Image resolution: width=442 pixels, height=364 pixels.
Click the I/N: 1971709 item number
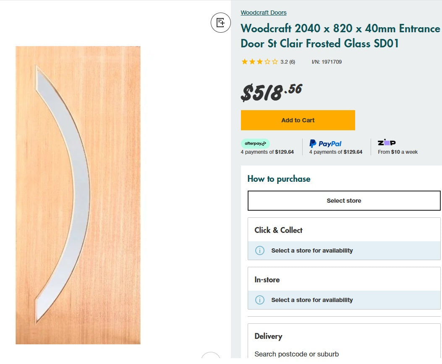[x=327, y=62]
